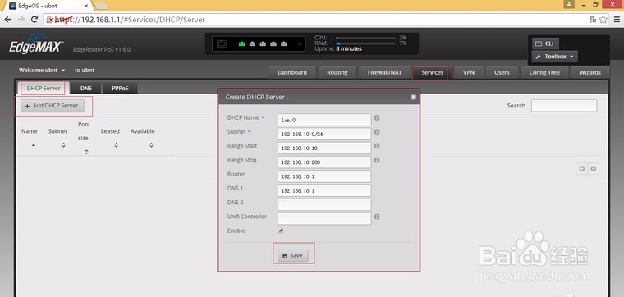Close the Create DHCP Server dialog
Image resolution: width=624 pixels, height=297 pixels.
[413, 97]
